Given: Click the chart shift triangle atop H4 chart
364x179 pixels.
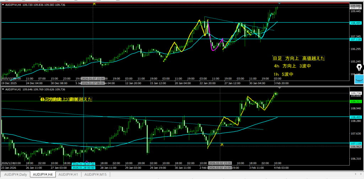Looking at the screenshot, I should [x=279, y=3].
